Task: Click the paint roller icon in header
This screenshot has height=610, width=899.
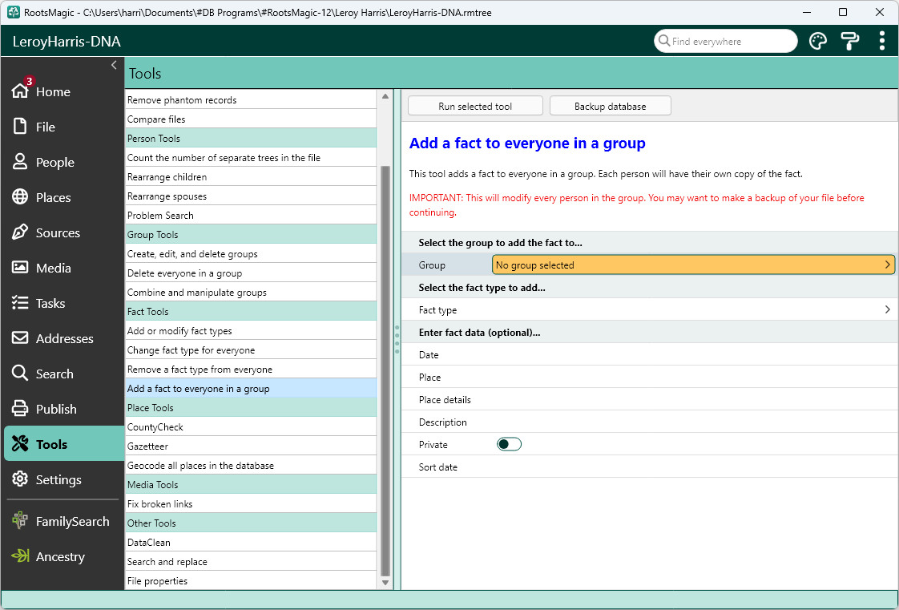Action: 849,41
